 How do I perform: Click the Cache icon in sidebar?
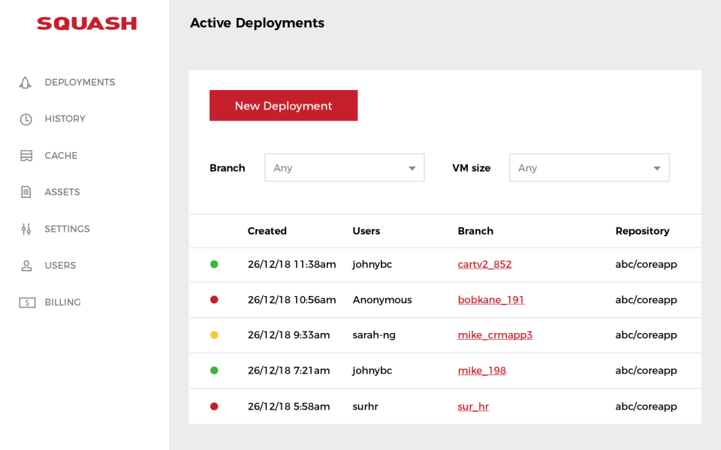26,156
